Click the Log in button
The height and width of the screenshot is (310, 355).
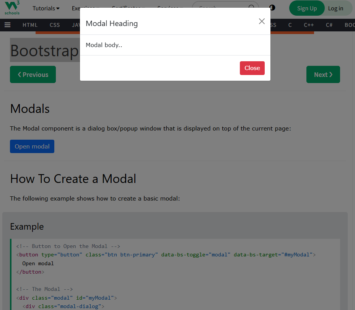(335, 8)
